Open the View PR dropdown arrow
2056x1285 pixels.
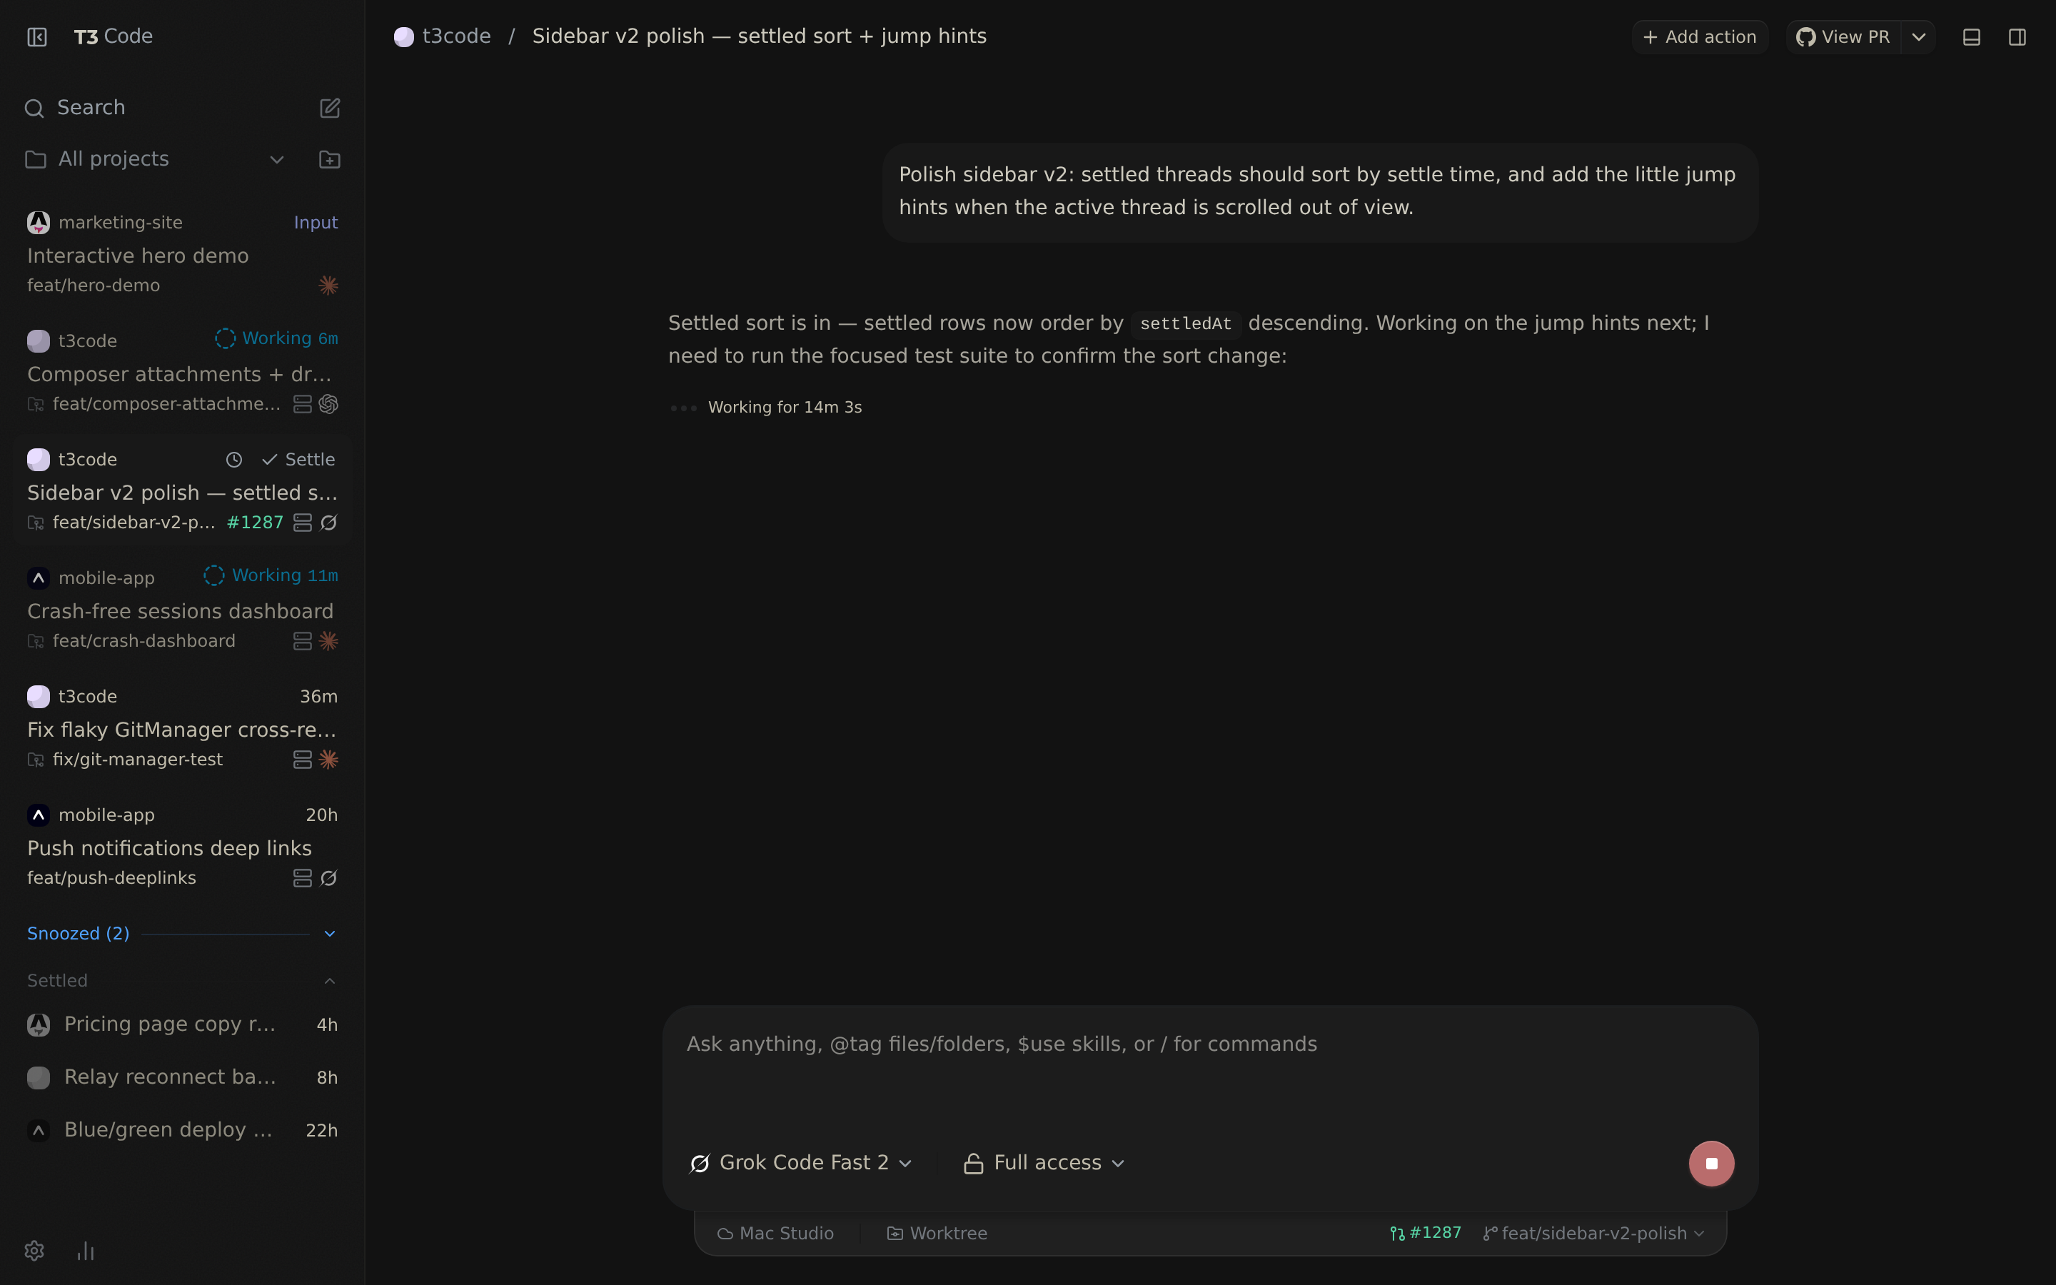[x=1918, y=36]
